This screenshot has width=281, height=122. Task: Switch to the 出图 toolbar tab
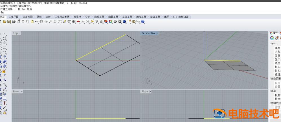(166, 17)
